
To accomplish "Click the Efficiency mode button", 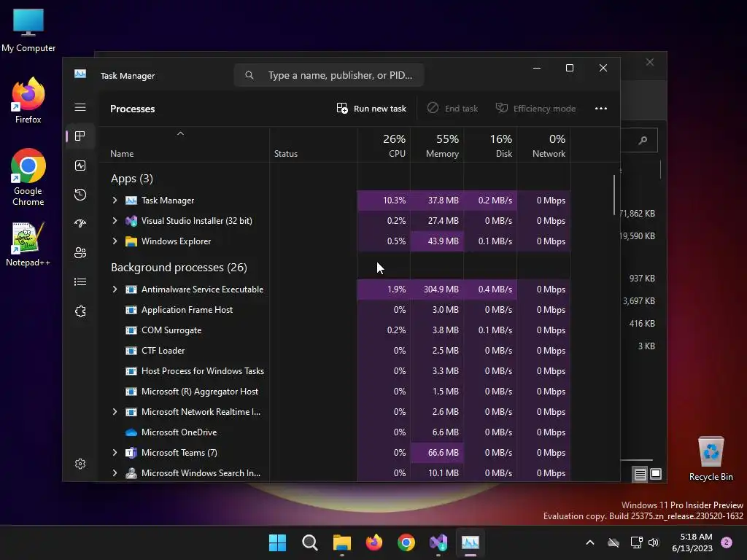I will point(536,109).
